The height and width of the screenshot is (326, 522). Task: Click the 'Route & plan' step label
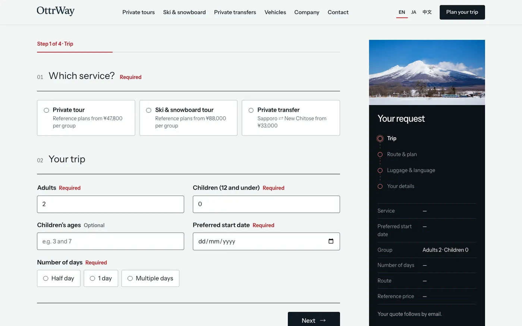point(402,154)
